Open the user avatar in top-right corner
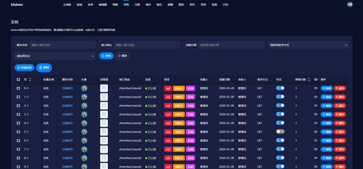363x169 pixels. pos(350,4)
